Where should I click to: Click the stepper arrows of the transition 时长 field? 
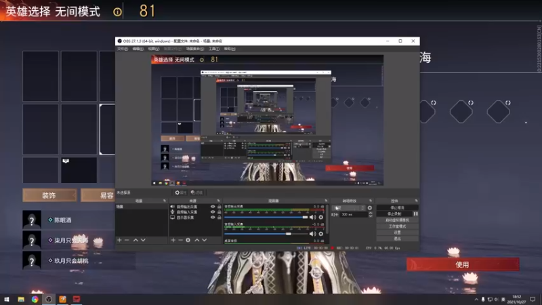pos(371,215)
